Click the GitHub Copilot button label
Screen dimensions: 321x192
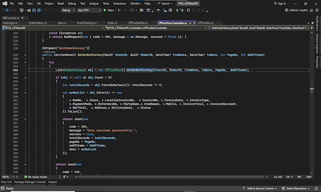298,10
